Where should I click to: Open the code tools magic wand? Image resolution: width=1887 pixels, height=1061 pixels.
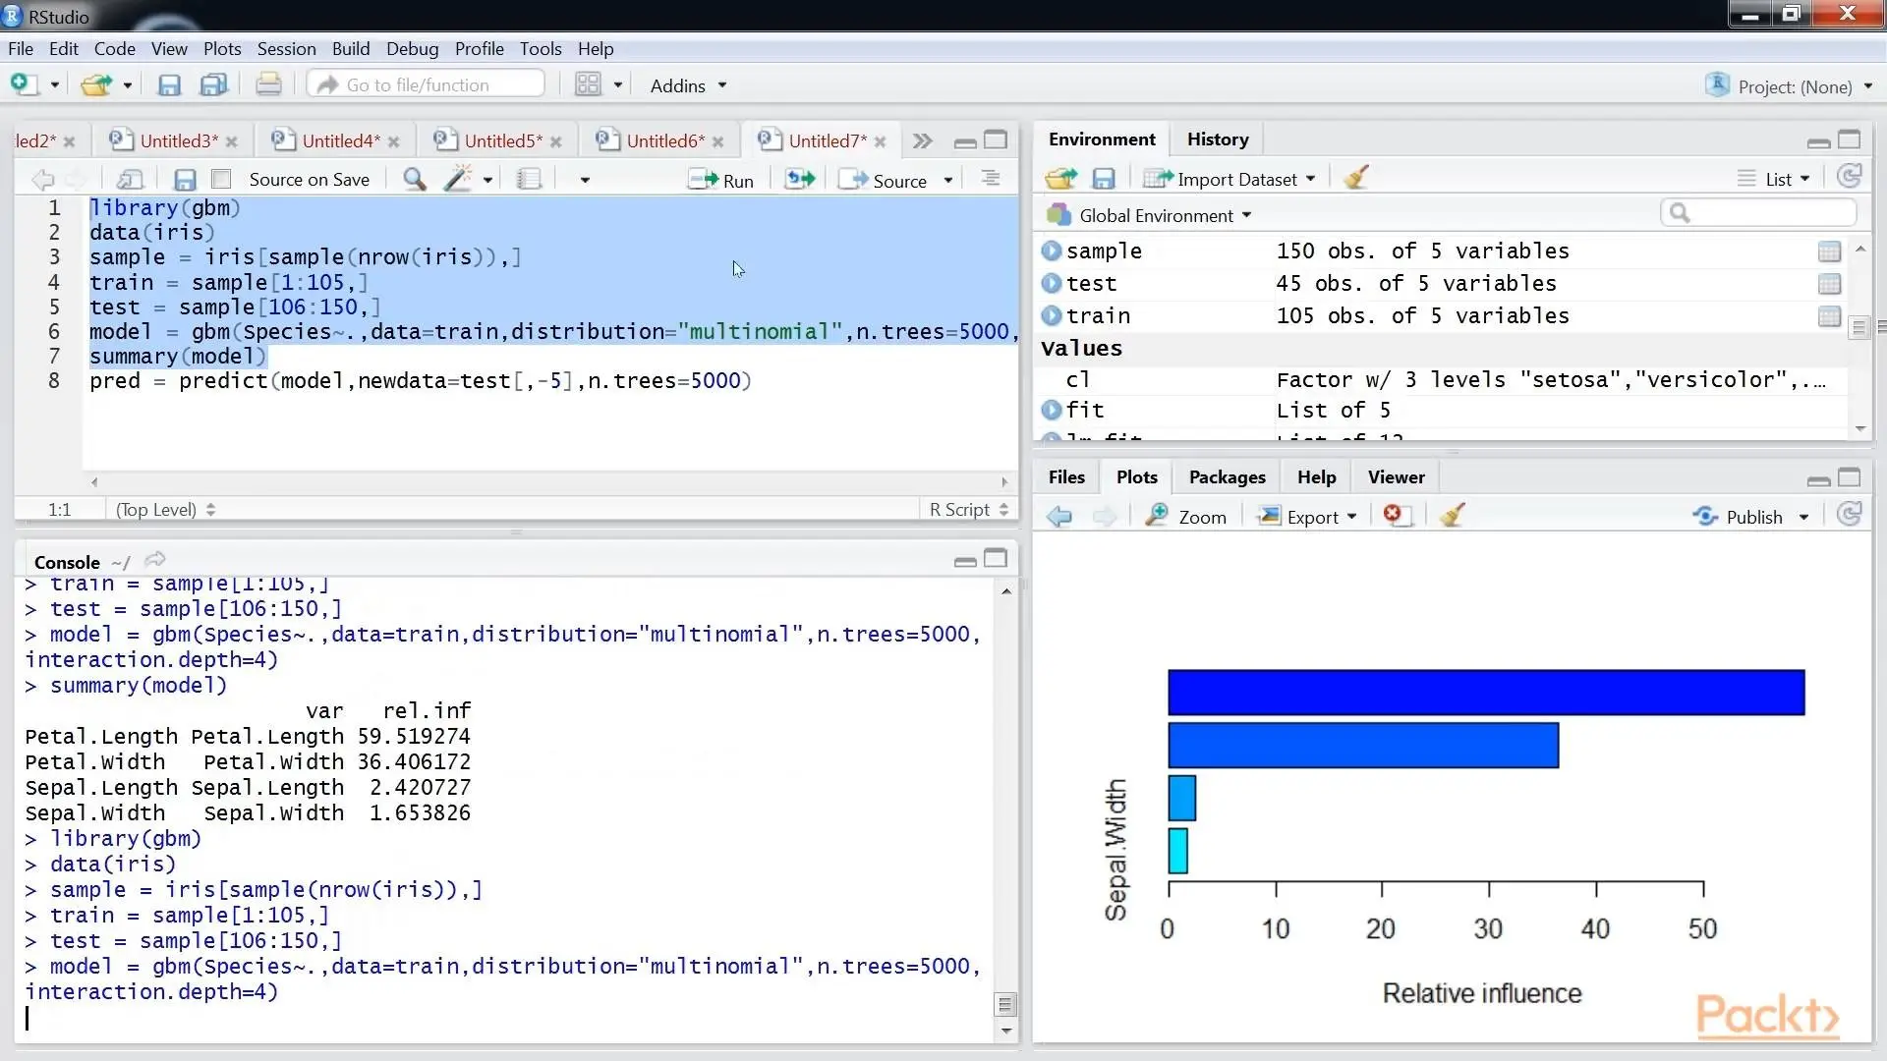pos(458,179)
